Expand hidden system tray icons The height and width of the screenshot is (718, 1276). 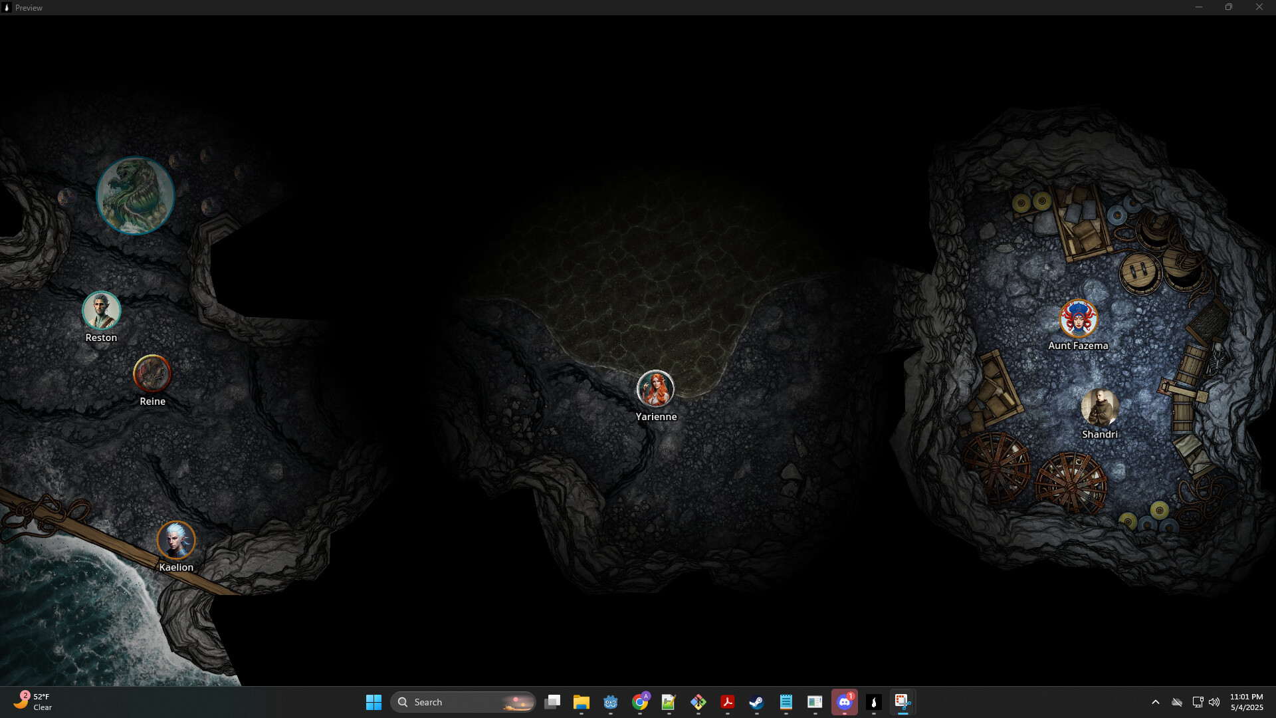1156,702
